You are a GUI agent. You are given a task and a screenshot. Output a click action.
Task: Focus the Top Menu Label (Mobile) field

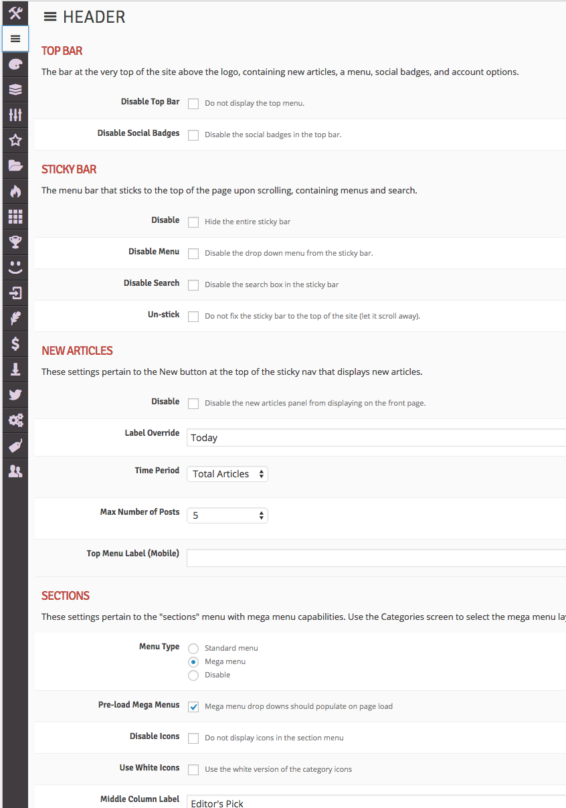[376, 558]
